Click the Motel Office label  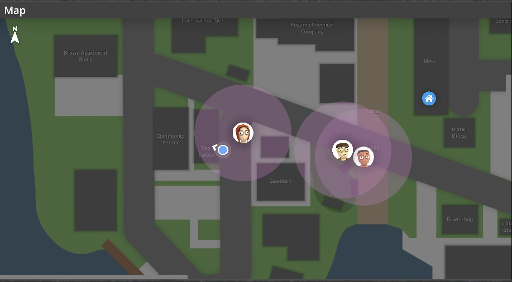[x=459, y=133]
